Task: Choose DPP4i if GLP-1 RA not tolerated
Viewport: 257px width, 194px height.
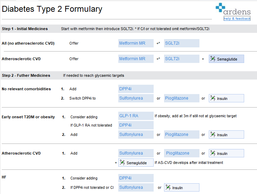Action: (x=136, y=125)
